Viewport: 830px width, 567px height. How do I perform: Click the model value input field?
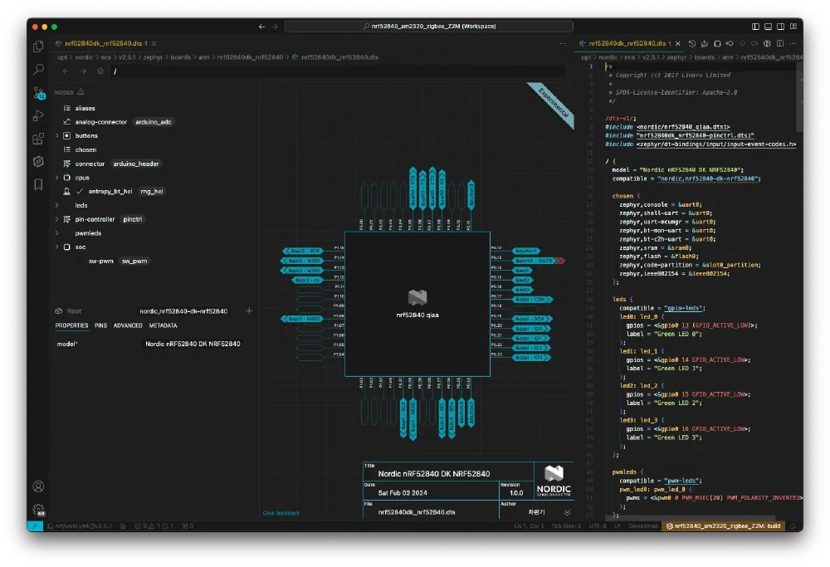(x=193, y=344)
